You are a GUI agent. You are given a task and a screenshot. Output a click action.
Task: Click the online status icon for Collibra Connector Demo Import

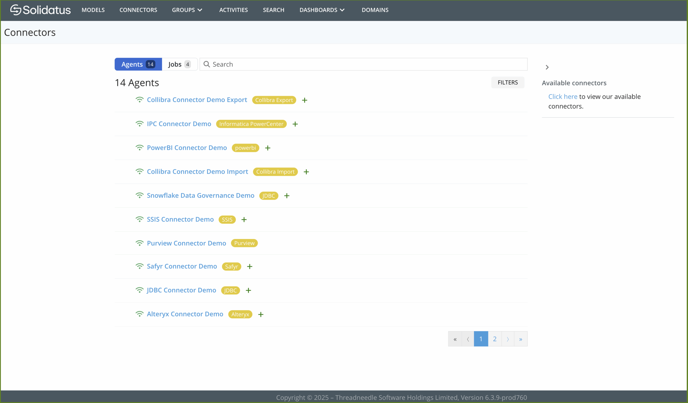coord(139,172)
